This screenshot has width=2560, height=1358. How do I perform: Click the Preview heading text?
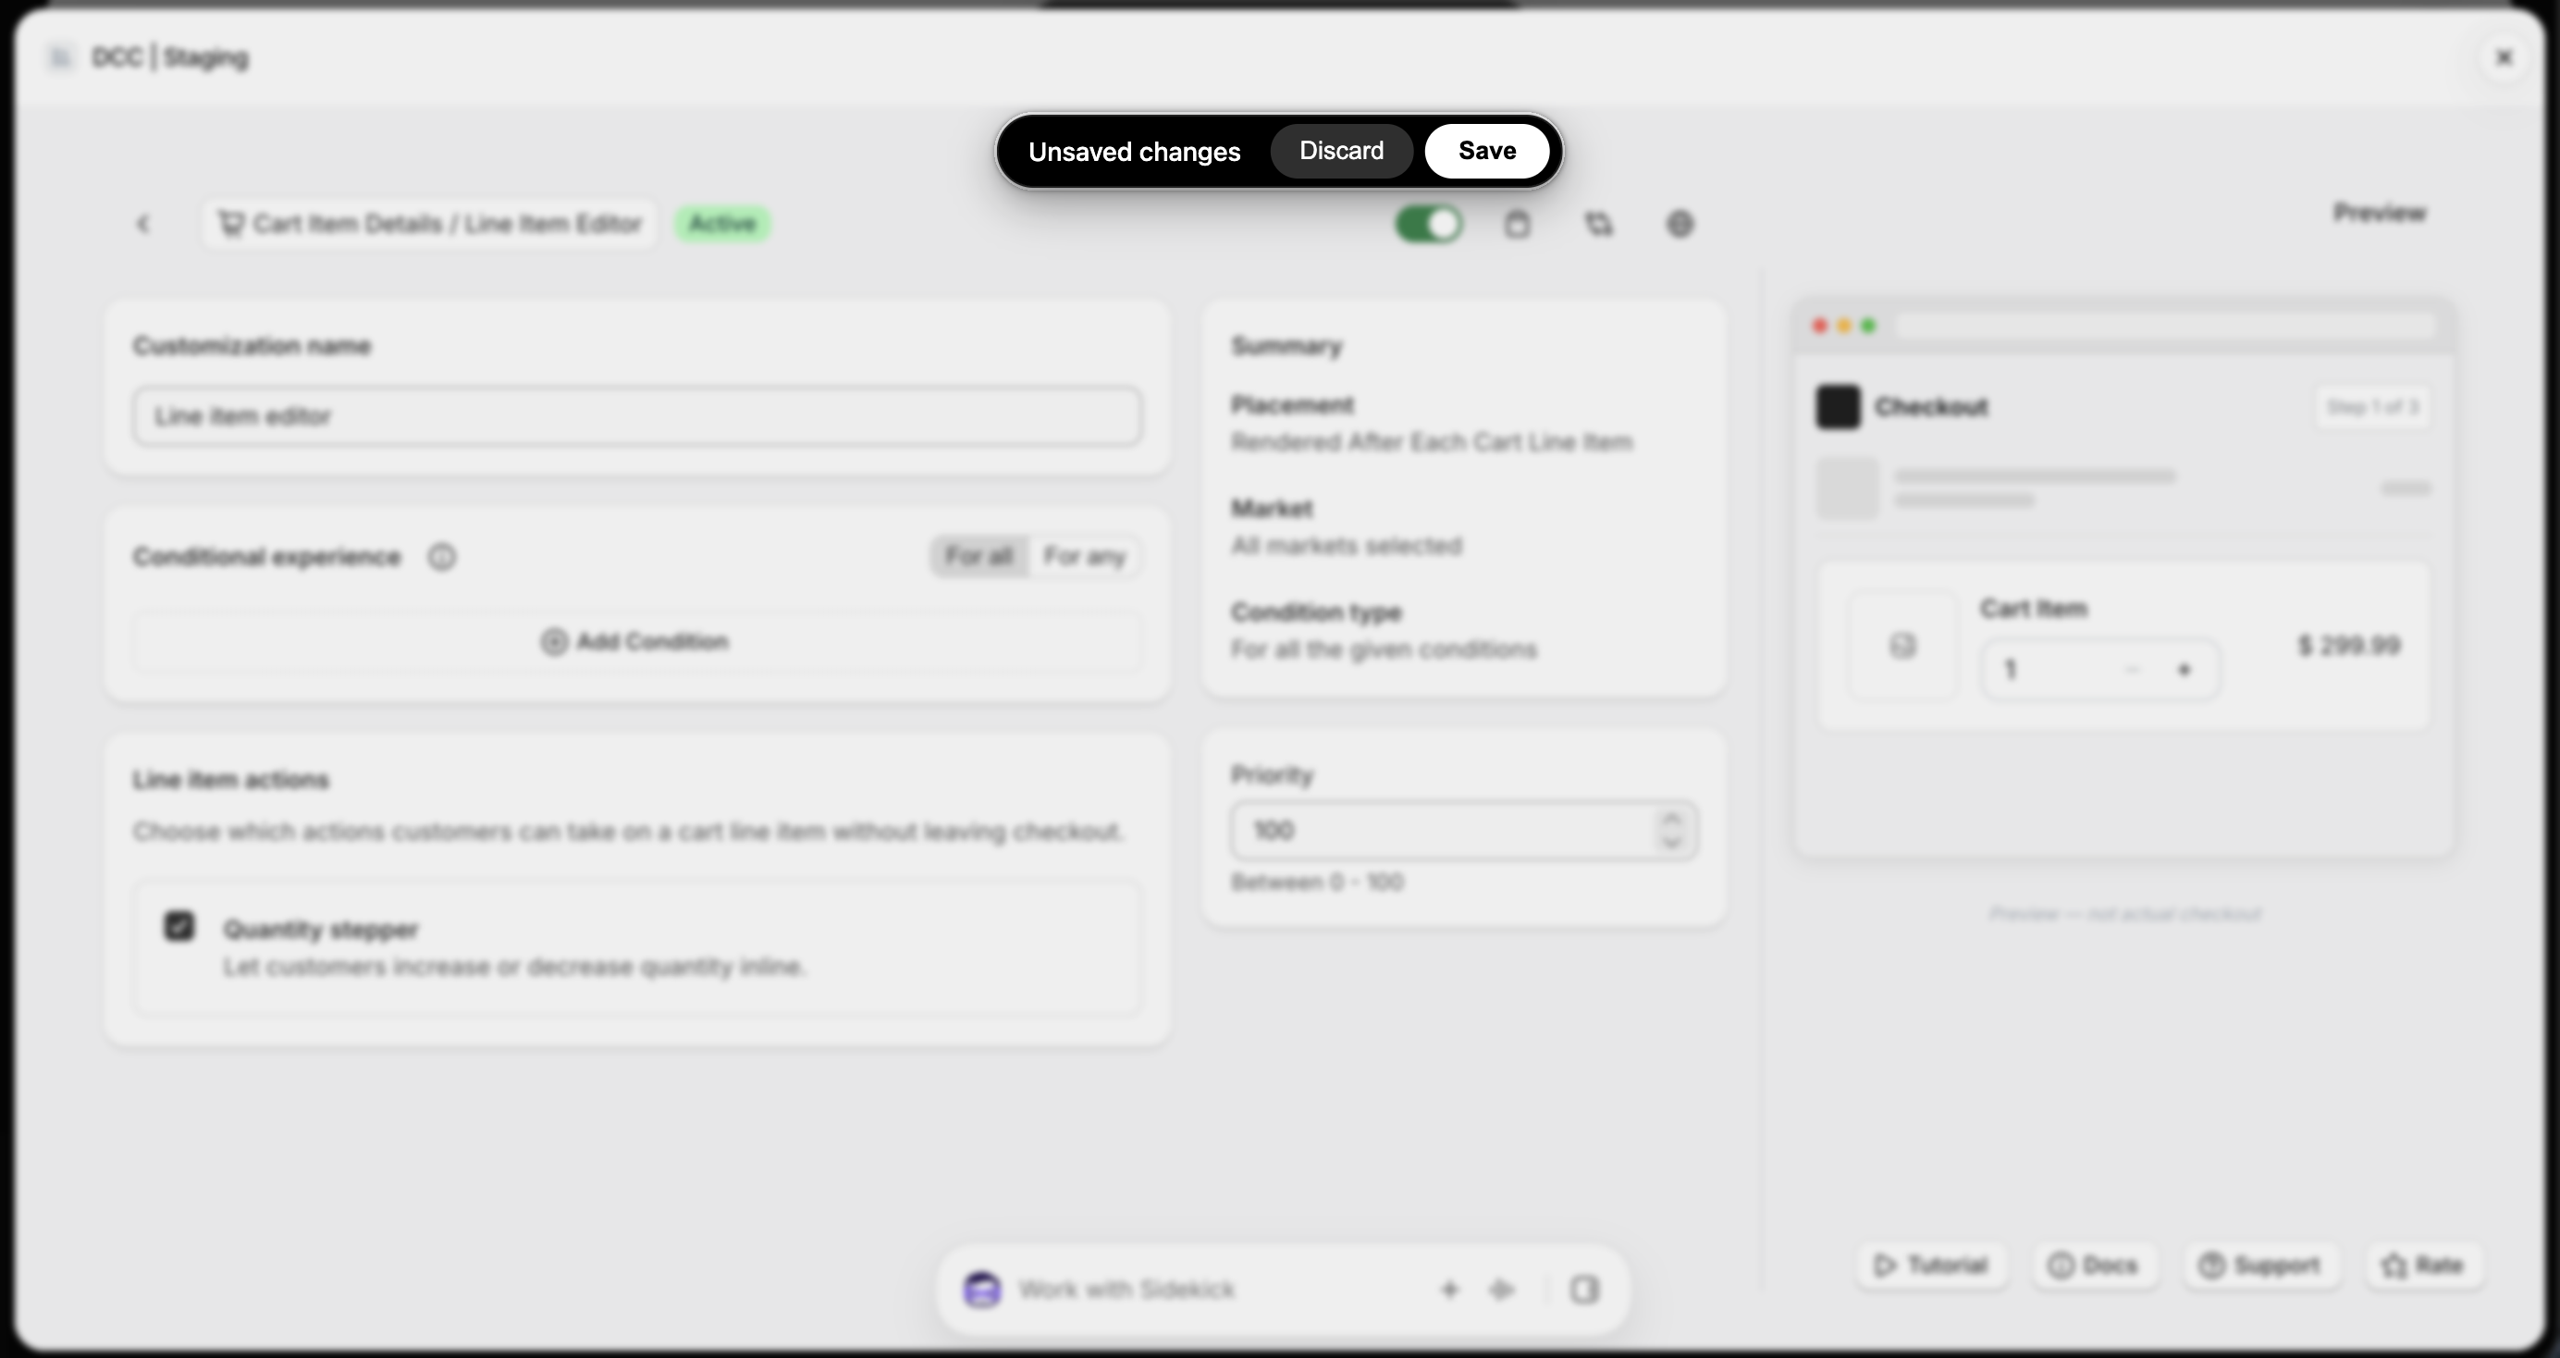[x=2381, y=213]
